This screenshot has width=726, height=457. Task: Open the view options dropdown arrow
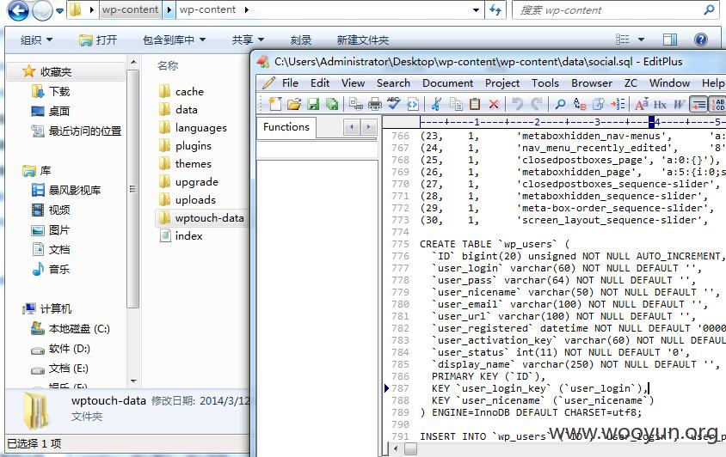tap(641, 40)
